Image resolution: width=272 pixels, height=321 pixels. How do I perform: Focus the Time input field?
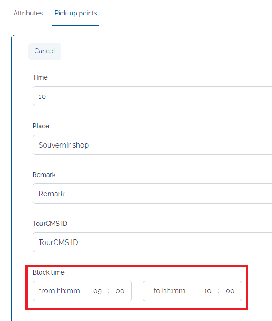152,96
